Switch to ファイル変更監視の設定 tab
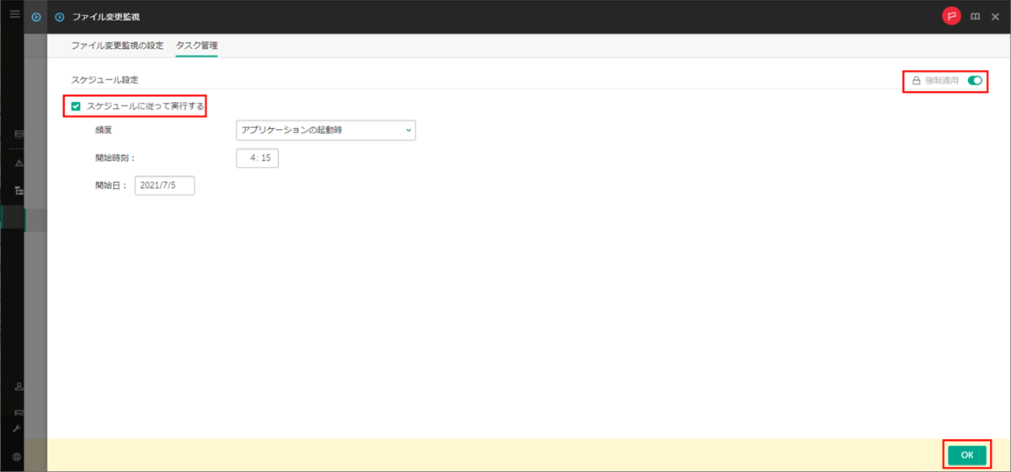 (117, 46)
